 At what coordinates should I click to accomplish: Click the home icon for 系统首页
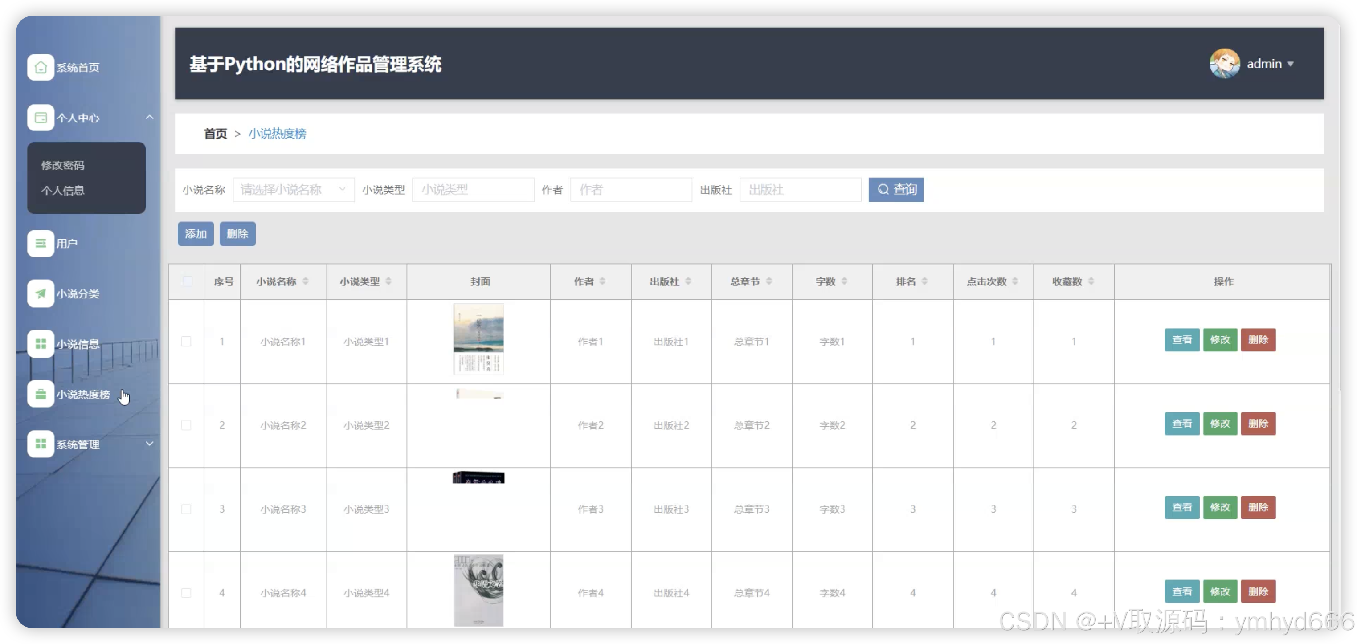41,67
